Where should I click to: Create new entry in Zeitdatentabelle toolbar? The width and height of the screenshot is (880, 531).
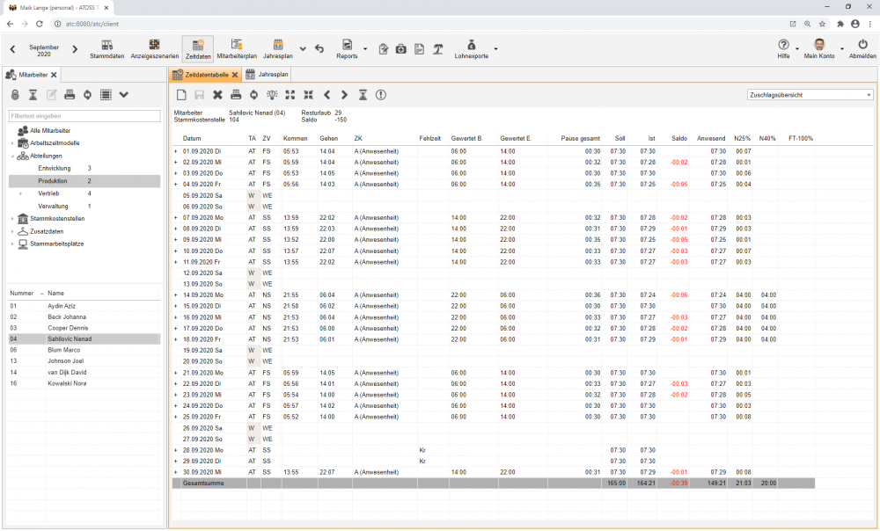(x=181, y=95)
